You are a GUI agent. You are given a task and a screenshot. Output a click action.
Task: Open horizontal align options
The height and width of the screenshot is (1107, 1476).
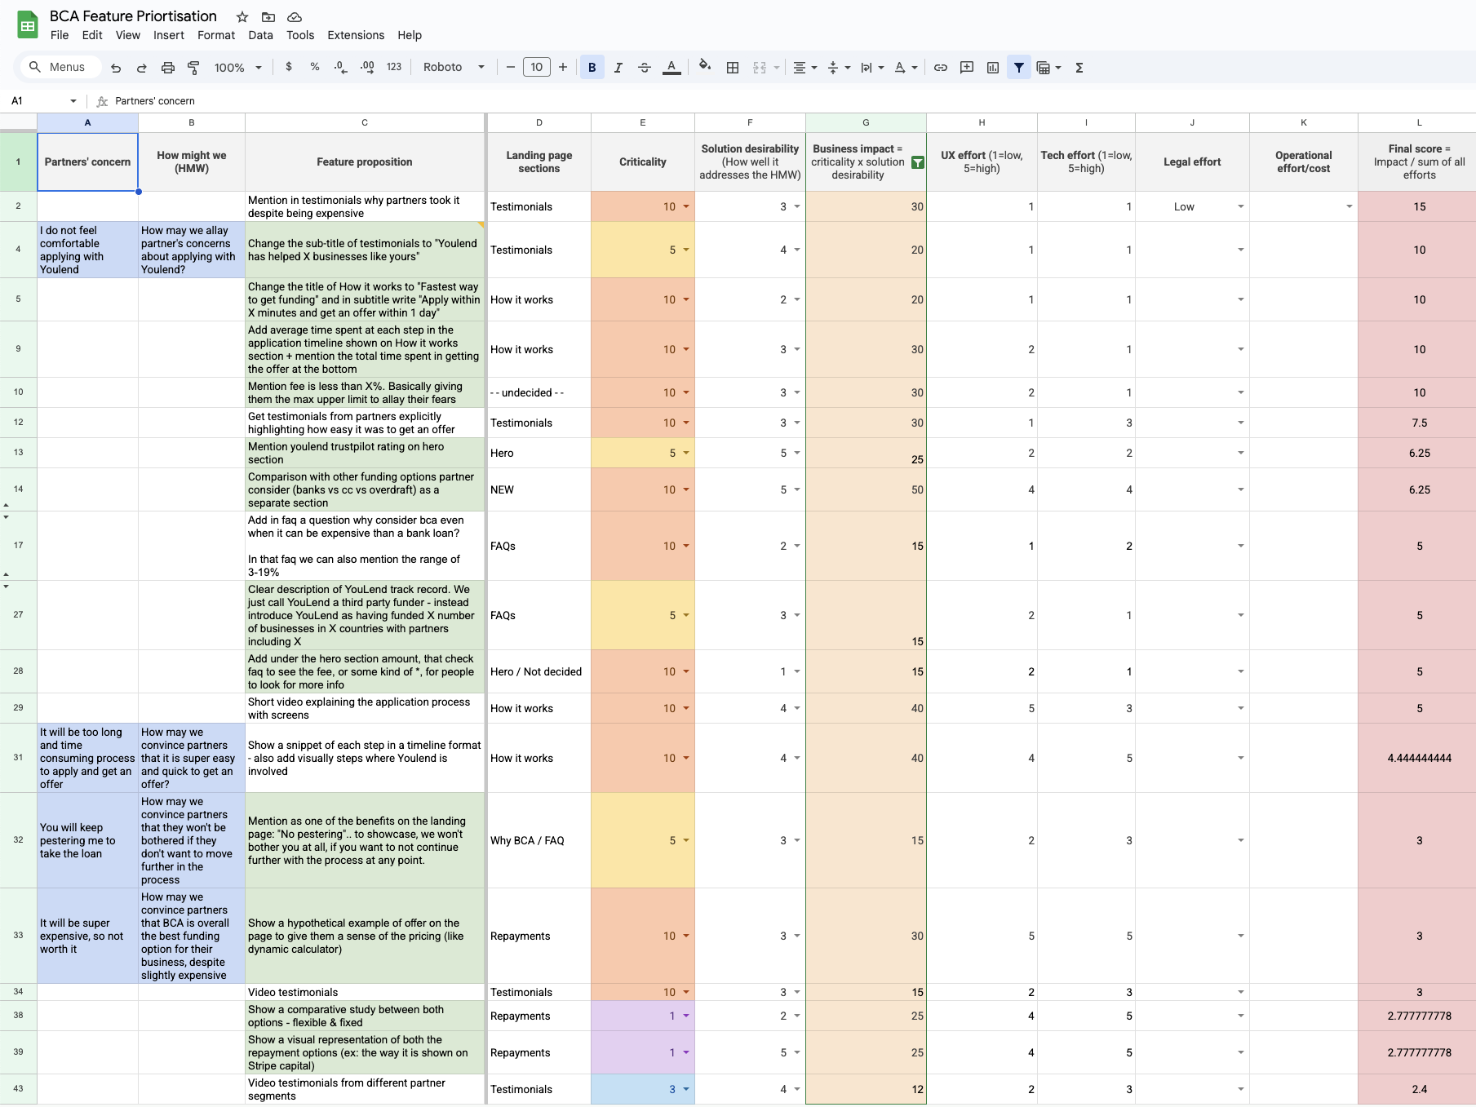tap(805, 68)
